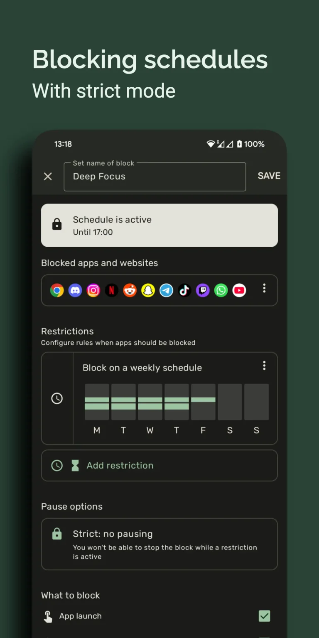Tap the Chrome icon in blocked apps

(57, 290)
